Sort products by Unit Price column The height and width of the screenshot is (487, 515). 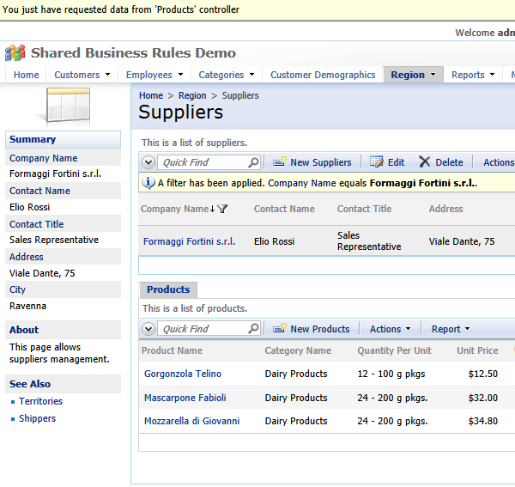coord(477,350)
